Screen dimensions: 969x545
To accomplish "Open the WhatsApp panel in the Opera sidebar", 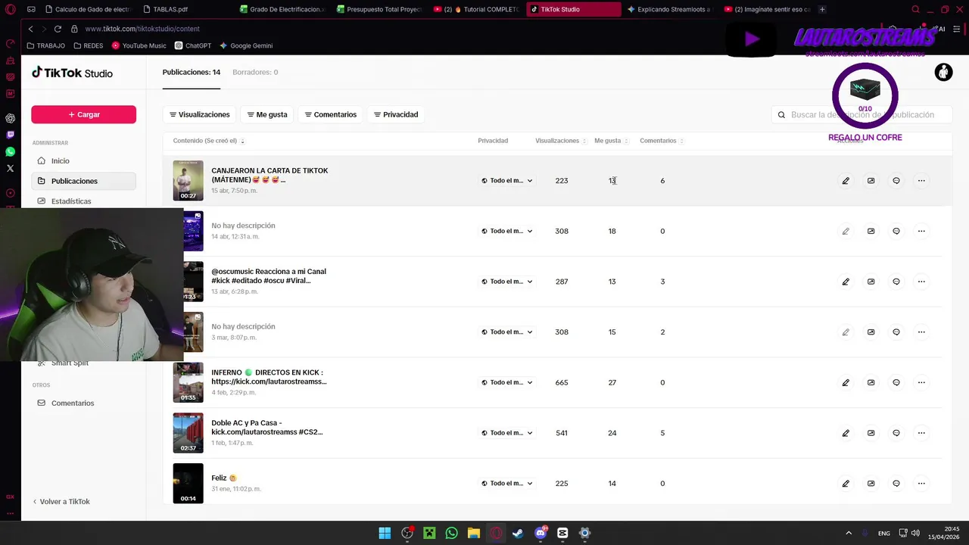I will [x=10, y=151].
